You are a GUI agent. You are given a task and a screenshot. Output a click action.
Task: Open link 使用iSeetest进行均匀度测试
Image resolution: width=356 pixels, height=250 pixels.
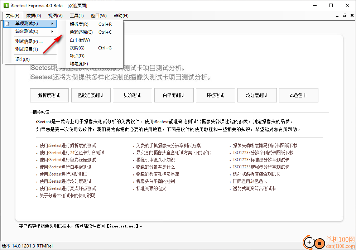pos(66,182)
